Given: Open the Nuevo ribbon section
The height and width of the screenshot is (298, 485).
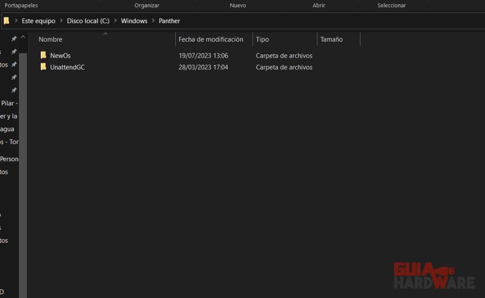Looking at the screenshot, I should (x=238, y=5).
